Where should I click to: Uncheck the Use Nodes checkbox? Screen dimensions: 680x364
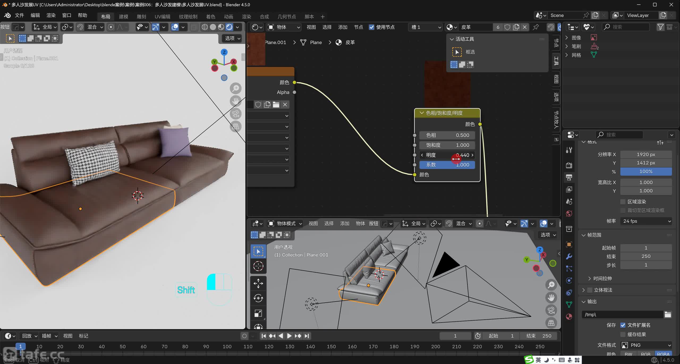[372, 27]
